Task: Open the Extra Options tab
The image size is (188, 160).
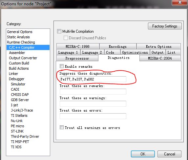Action: [158, 46]
